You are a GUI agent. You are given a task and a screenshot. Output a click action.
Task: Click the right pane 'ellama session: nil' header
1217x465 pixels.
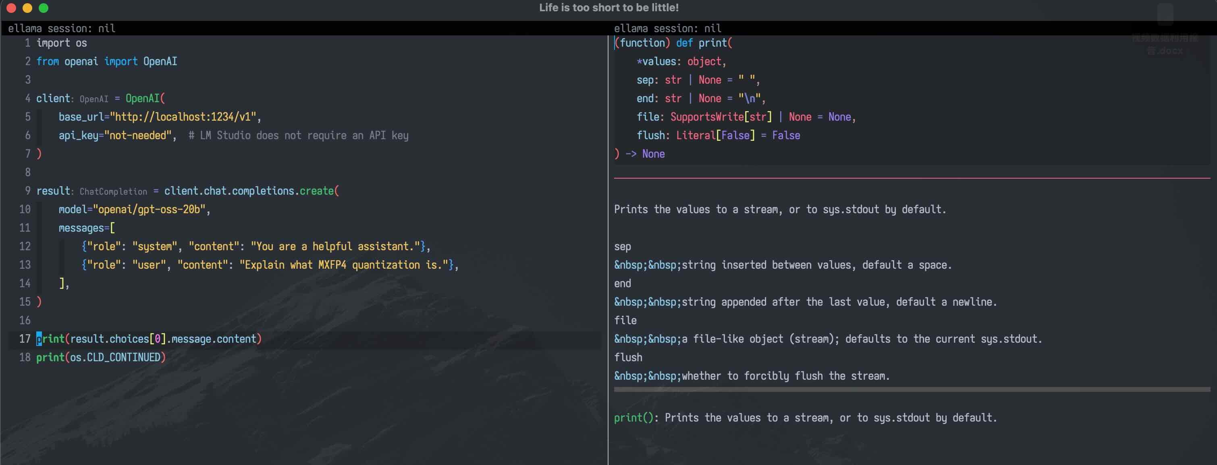667,28
